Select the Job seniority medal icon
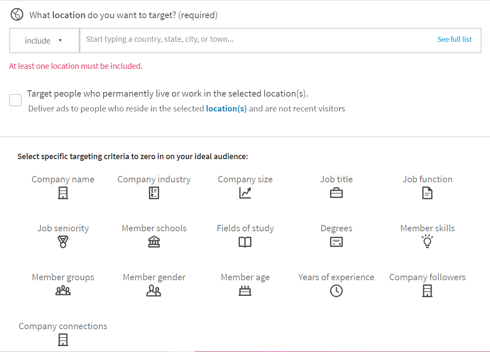The image size is (490, 352). (x=63, y=241)
